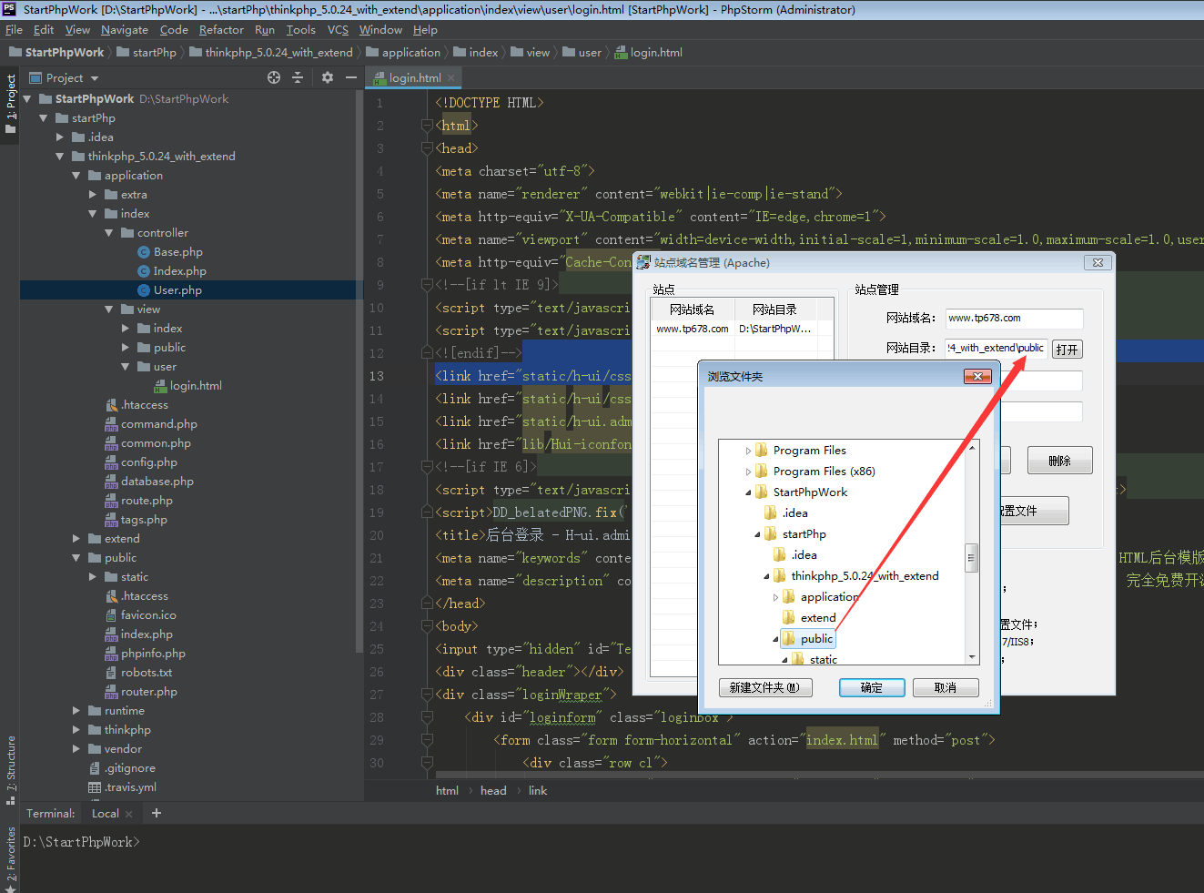Screen dimensions: 1204x893
Task: Expand Program Files in folder browser
Action: click(748, 451)
